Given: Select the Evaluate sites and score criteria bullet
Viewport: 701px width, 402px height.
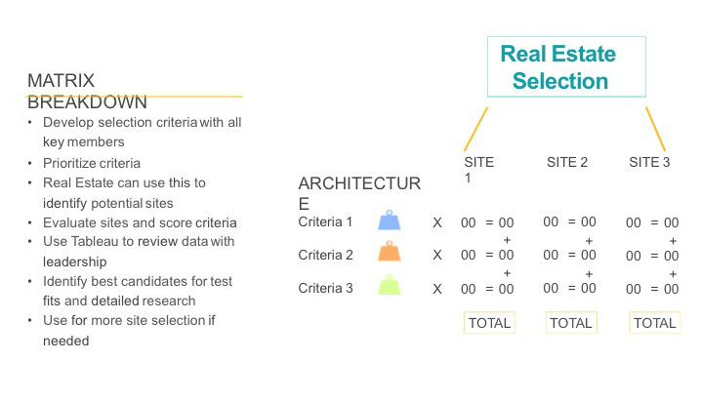Looking at the screenshot, I should click(140, 222).
